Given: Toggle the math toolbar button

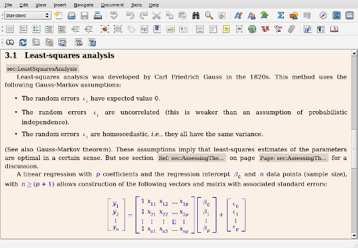Looking at the screenshot, I should click(337, 15).
